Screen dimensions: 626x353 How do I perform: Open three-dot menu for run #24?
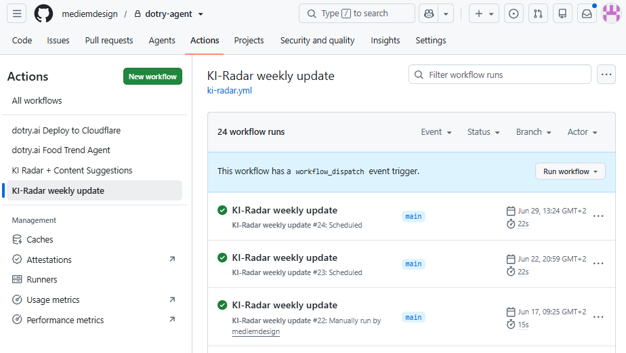598,216
